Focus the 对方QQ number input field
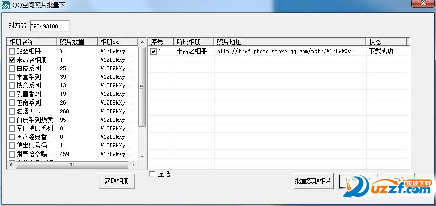 (x=50, y=26)
